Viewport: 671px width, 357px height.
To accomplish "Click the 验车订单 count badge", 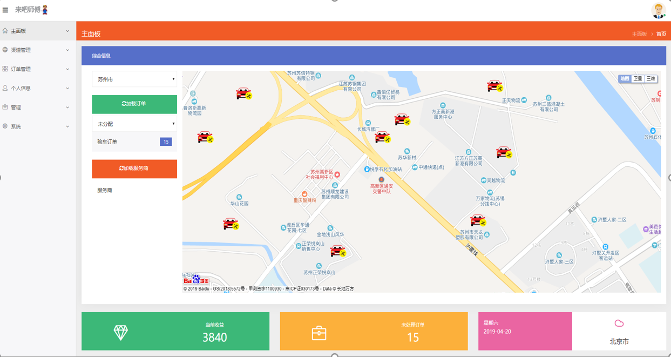I will [x=166, y=142].
